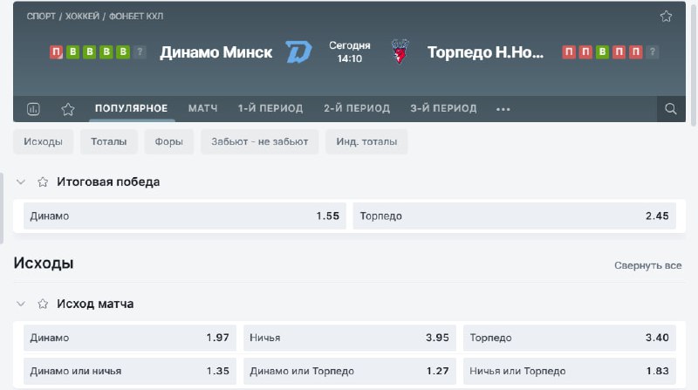Bet on Торпедо final win 2.45
This screenshot has width=698, height=390.
[x=514, y=216]
